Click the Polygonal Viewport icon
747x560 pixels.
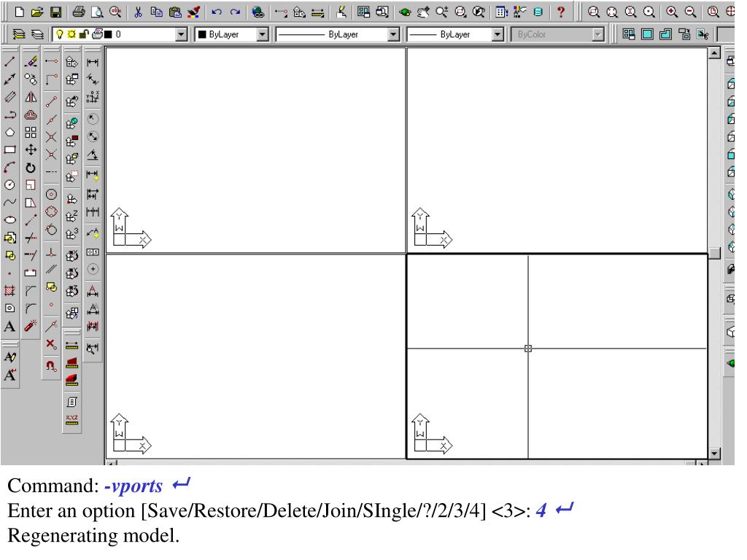click(665, 34)
